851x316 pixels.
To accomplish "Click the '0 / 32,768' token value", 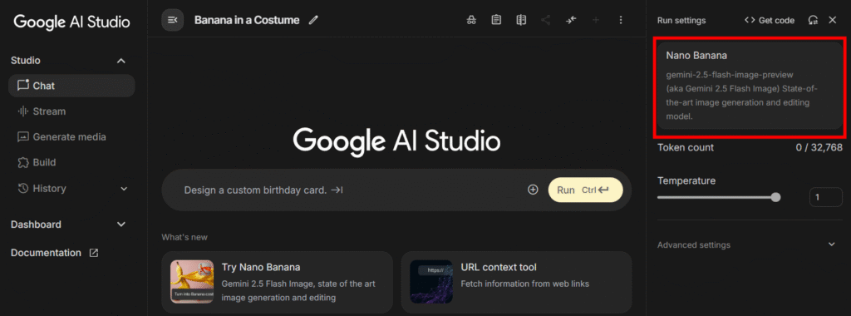I will pyautogui.click(x=819, y=147).
